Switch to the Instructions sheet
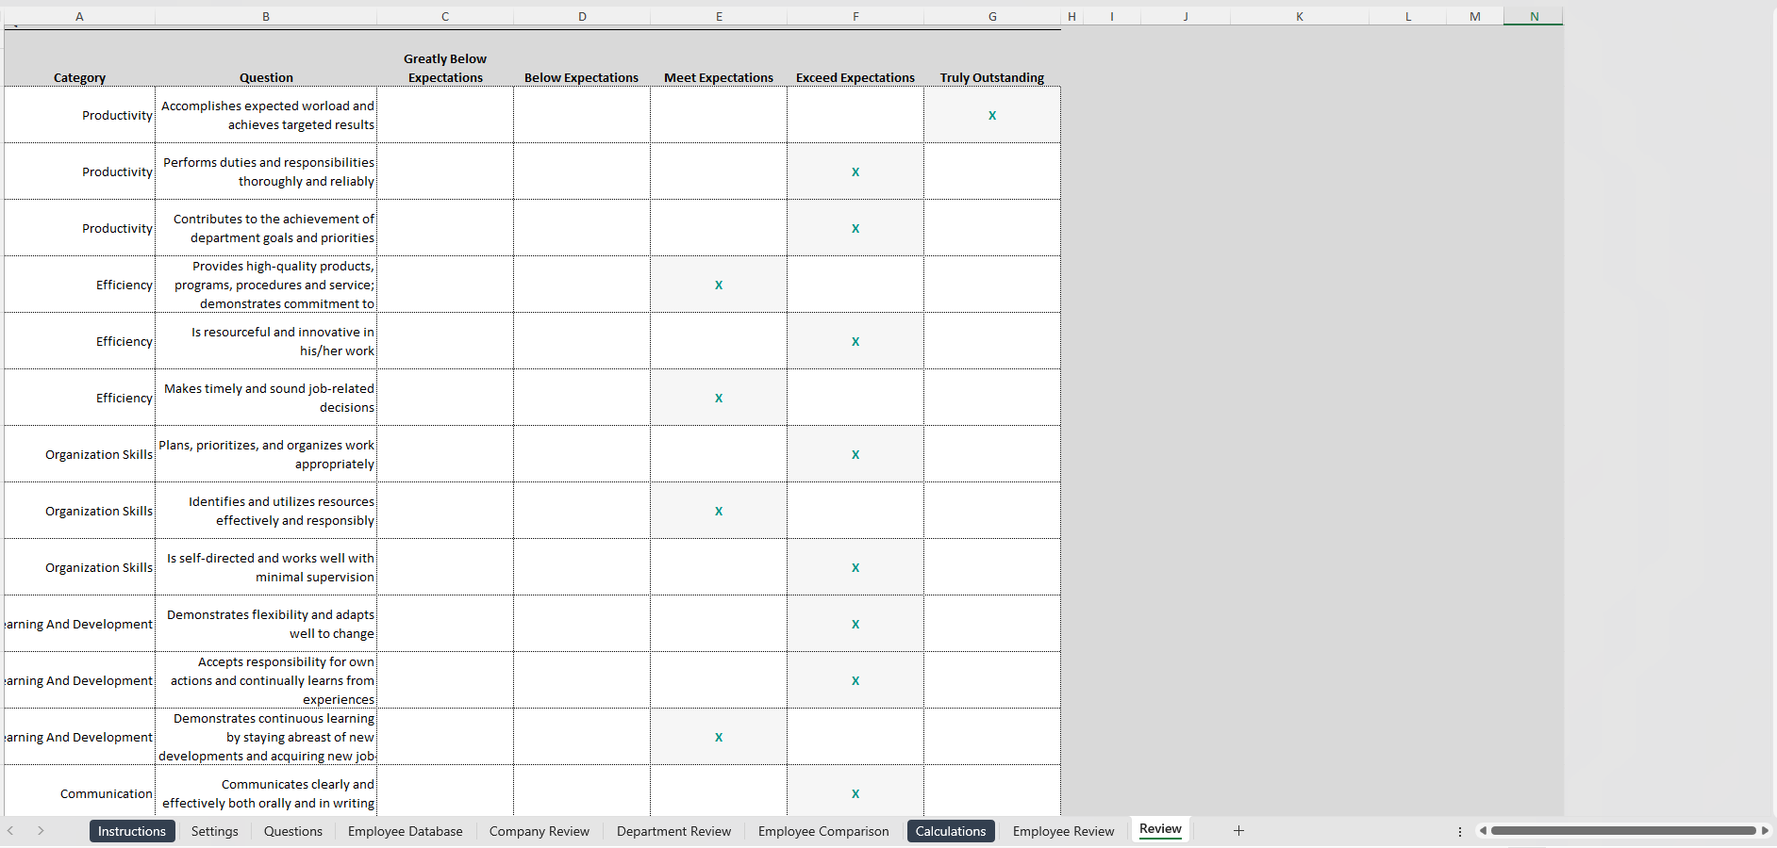 point(131,831)
